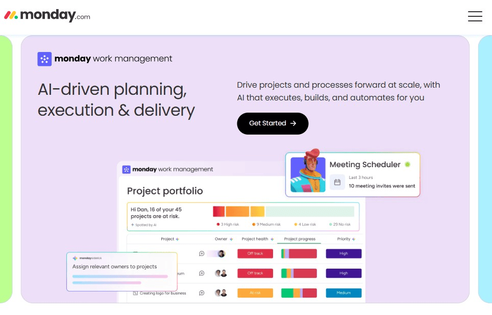Click the Meeting Scheduler calendar icon
Viewport: 492px width, 315px height.
point(337,182)
